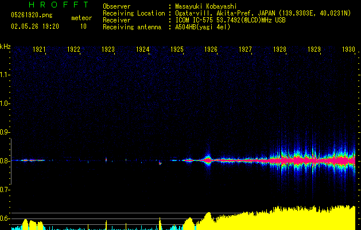Click the 1930 time marker
Screen dimensions: 361x230
click(348, 49)
